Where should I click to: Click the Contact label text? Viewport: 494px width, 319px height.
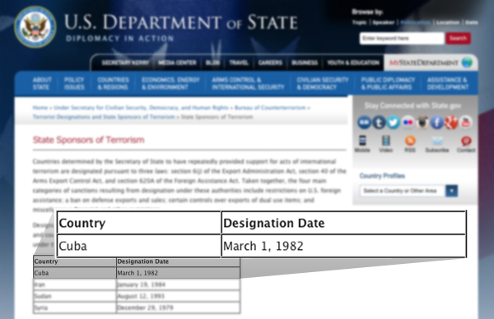click(x=466, y=150)
